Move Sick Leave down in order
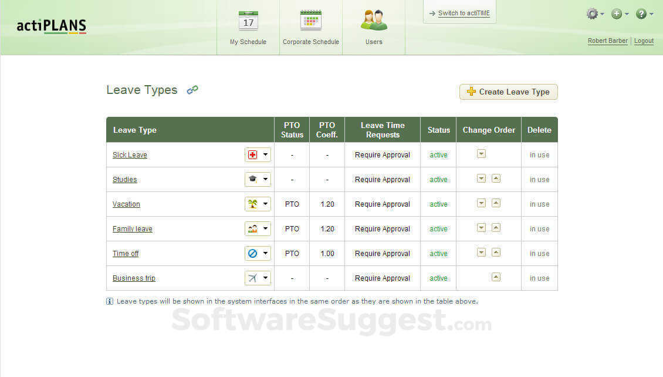663x377 pixels. pyautogui.click(x=481, y=154)
